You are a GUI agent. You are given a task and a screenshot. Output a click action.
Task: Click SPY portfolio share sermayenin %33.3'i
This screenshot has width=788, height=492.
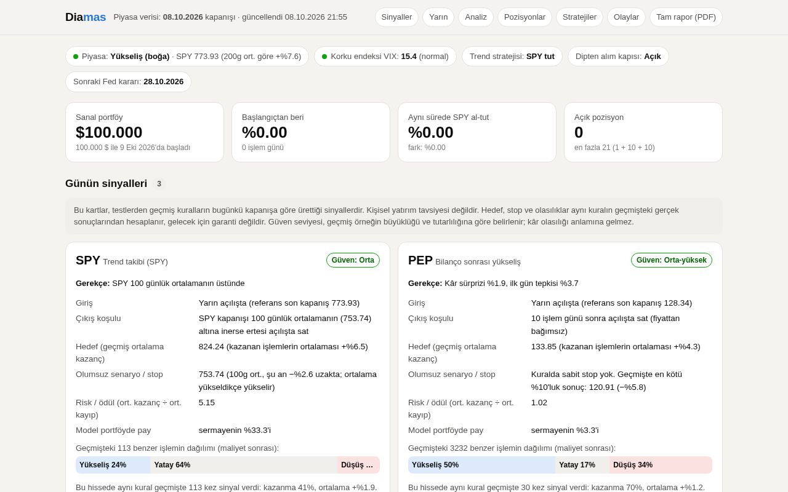pos(235,430)
